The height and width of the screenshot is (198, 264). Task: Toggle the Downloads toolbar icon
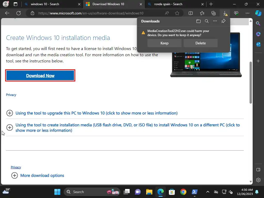coord(225,13)
